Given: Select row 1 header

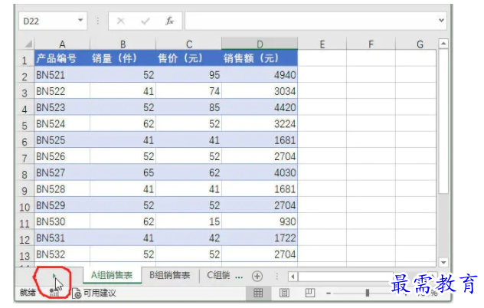Looking at the screenshot, I should (x=25, y=60).
